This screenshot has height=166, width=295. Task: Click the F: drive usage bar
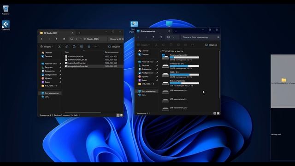184,75
